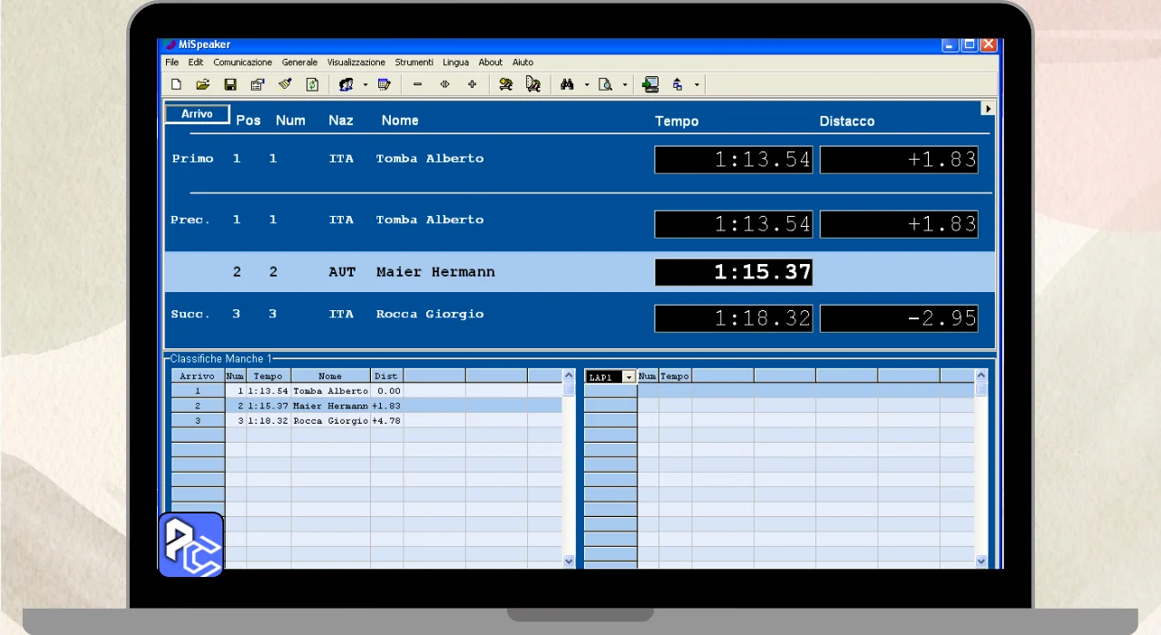Click the split arrows toolbar icon

[444, 84]
